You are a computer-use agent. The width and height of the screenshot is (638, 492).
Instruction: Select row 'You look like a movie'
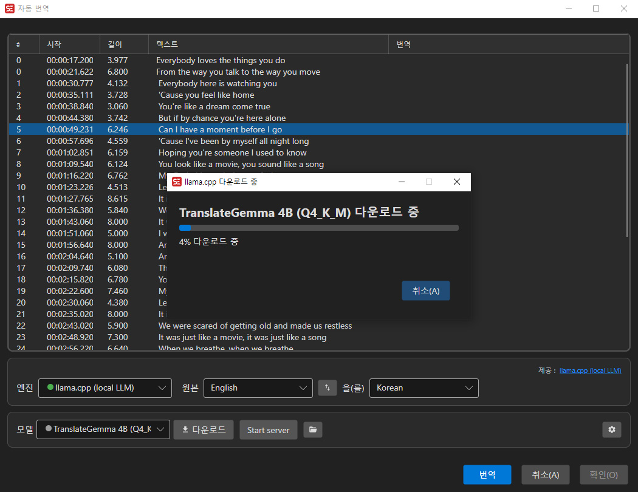(318, 164)
